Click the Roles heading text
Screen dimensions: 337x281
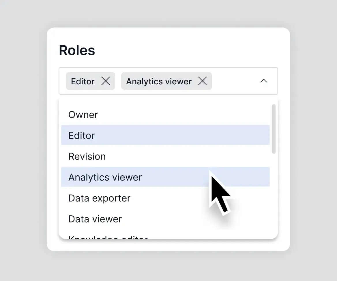point(77,50)
